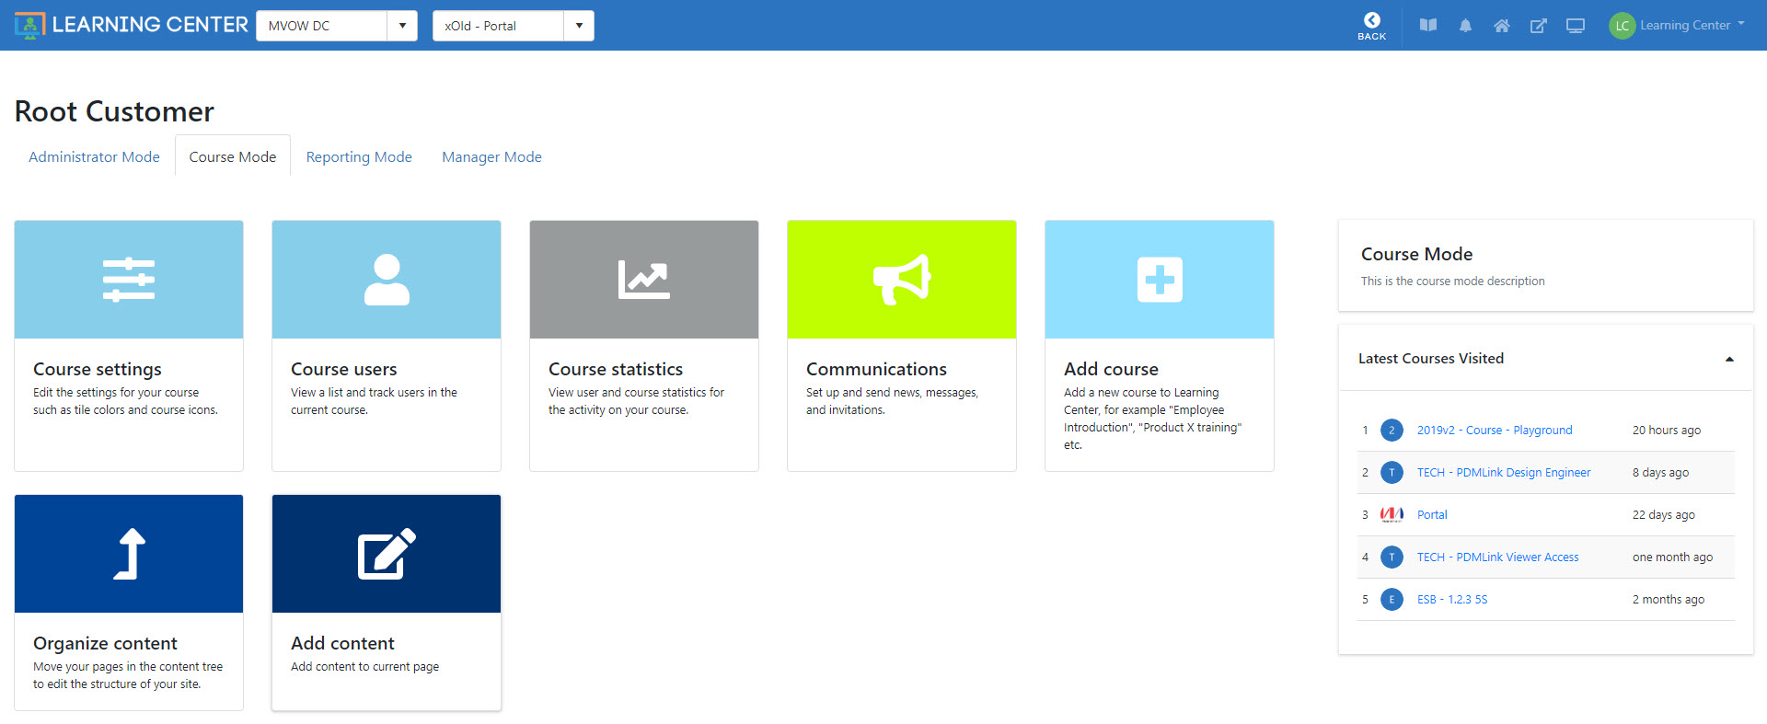Click the external link icon in header
This screenshot has height=724, width=1767.
pyautogui.click(x=1538, y=26)
